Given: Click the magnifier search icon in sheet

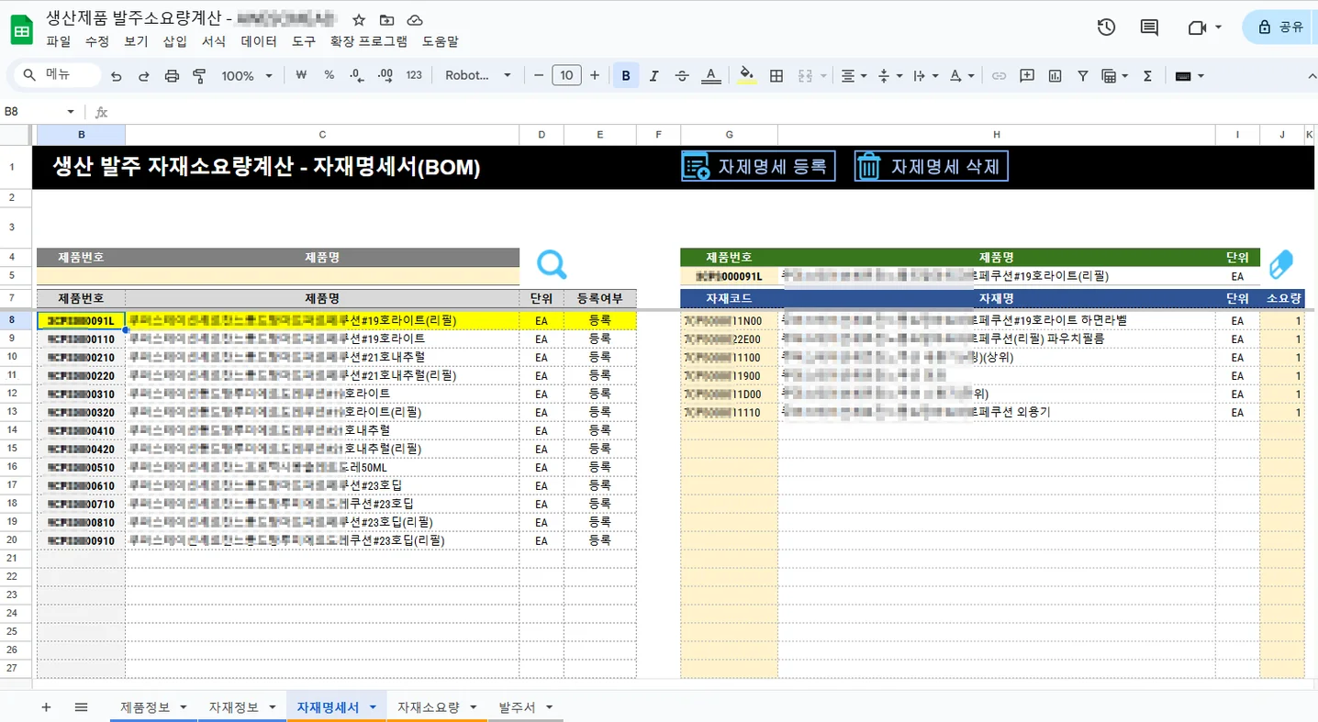Looking at the screenshot, I should tap(552, 264).
